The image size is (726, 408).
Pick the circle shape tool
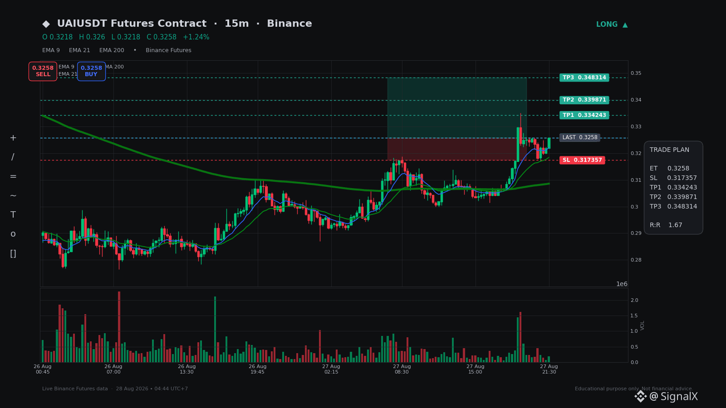13,234
